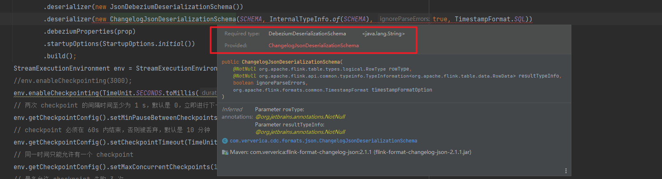662x179 pixels.
Task: Open the tooltip's three-dot options menu
Action: pos(566,171)
